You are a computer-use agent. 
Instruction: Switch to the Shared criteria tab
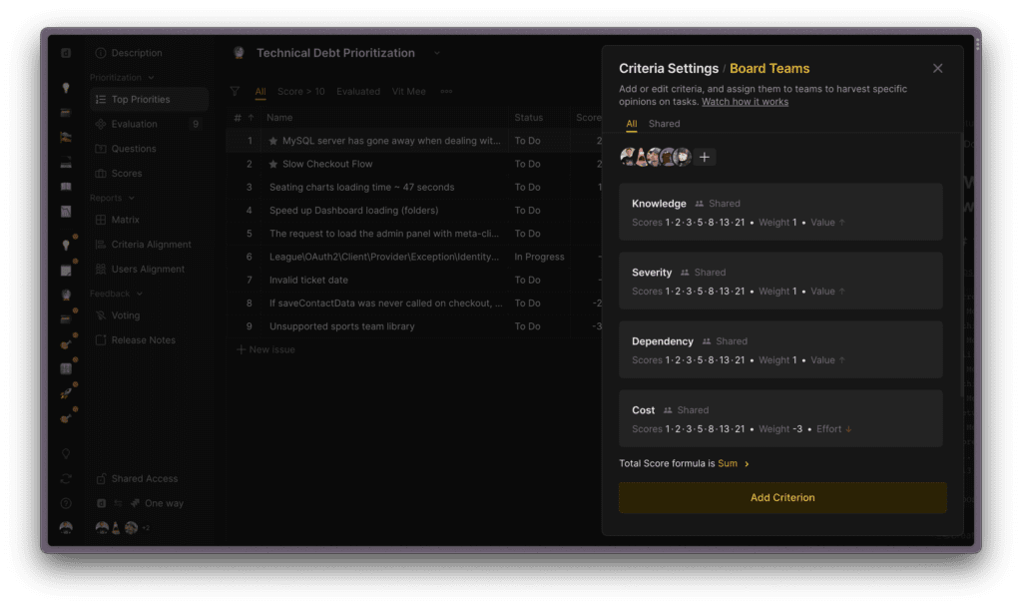click(x=664, y=124)
